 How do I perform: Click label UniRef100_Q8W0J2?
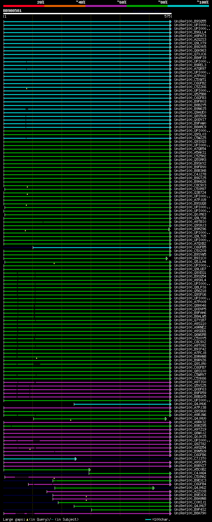190,433
